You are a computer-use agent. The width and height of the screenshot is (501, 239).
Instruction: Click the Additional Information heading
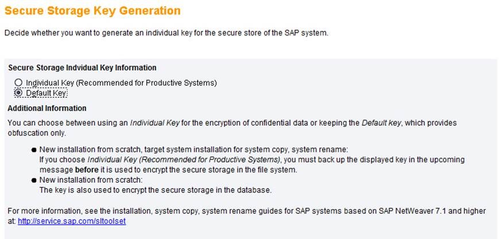[47, 108]
